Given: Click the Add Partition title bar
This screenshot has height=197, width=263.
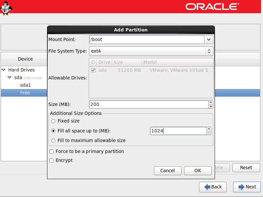Looking at the screenshot, I should click(131, 30).
